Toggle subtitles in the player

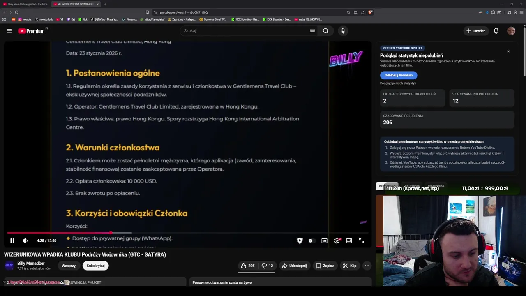pos(324,241)
